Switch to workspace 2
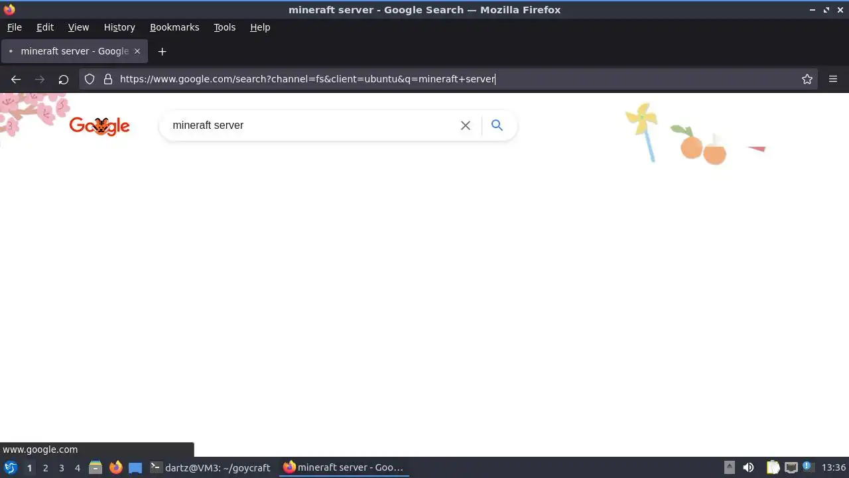The height and width of the screenshot is (478, 849). pos(45,467)
